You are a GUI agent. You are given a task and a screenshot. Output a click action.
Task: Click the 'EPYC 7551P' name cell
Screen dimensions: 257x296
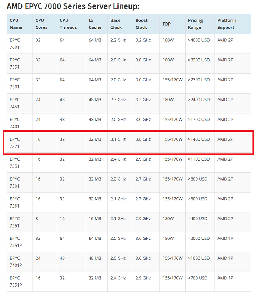pos(20,242)
